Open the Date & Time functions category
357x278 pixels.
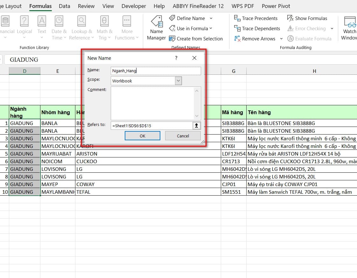coord(59,27)
